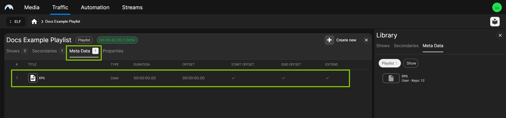Open the Automation menu
Viewport: 506px width, 118px height.
click(95, 7)
